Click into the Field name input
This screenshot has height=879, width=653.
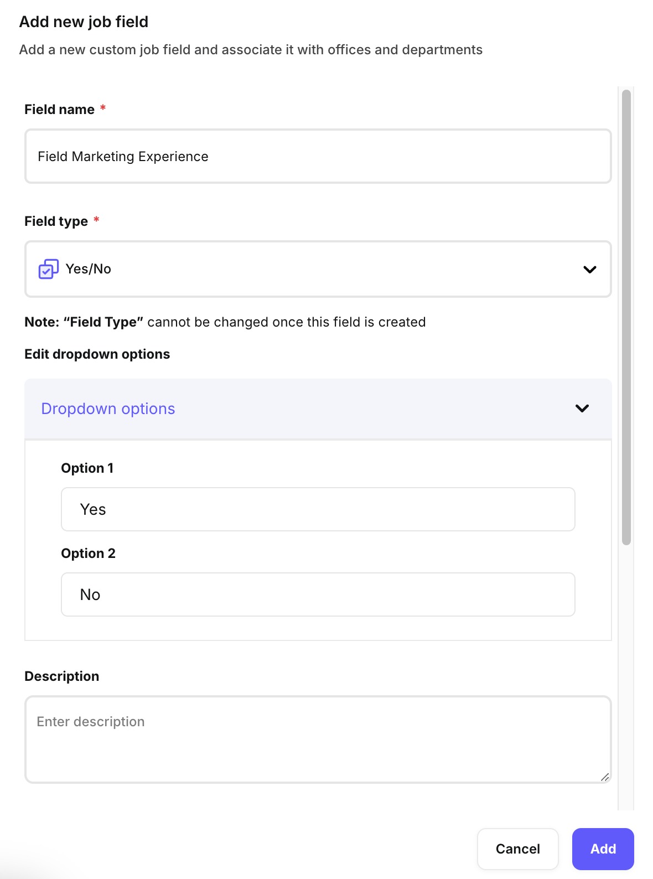(318, 157)
